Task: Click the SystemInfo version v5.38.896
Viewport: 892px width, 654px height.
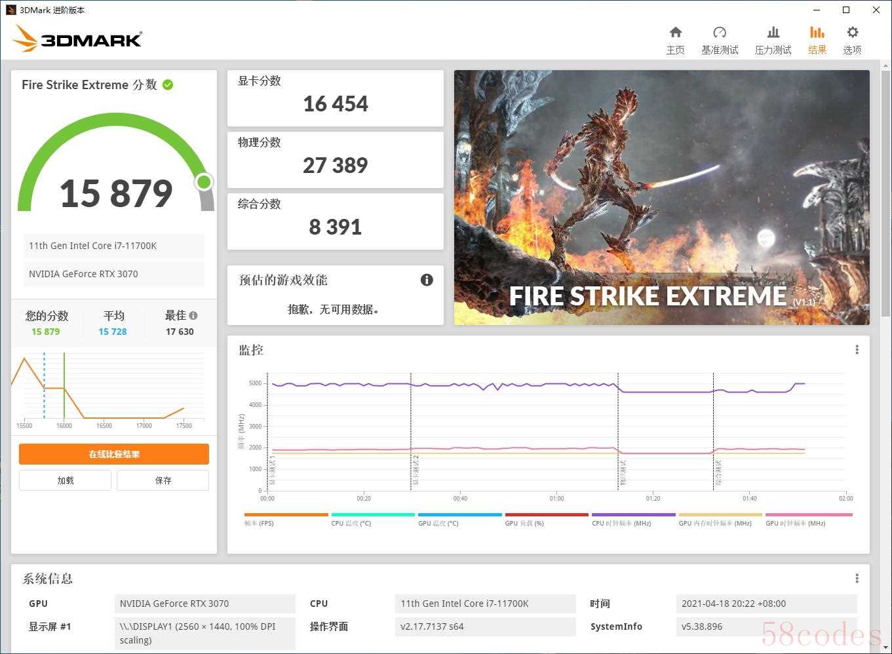Action: click(767, 626)
